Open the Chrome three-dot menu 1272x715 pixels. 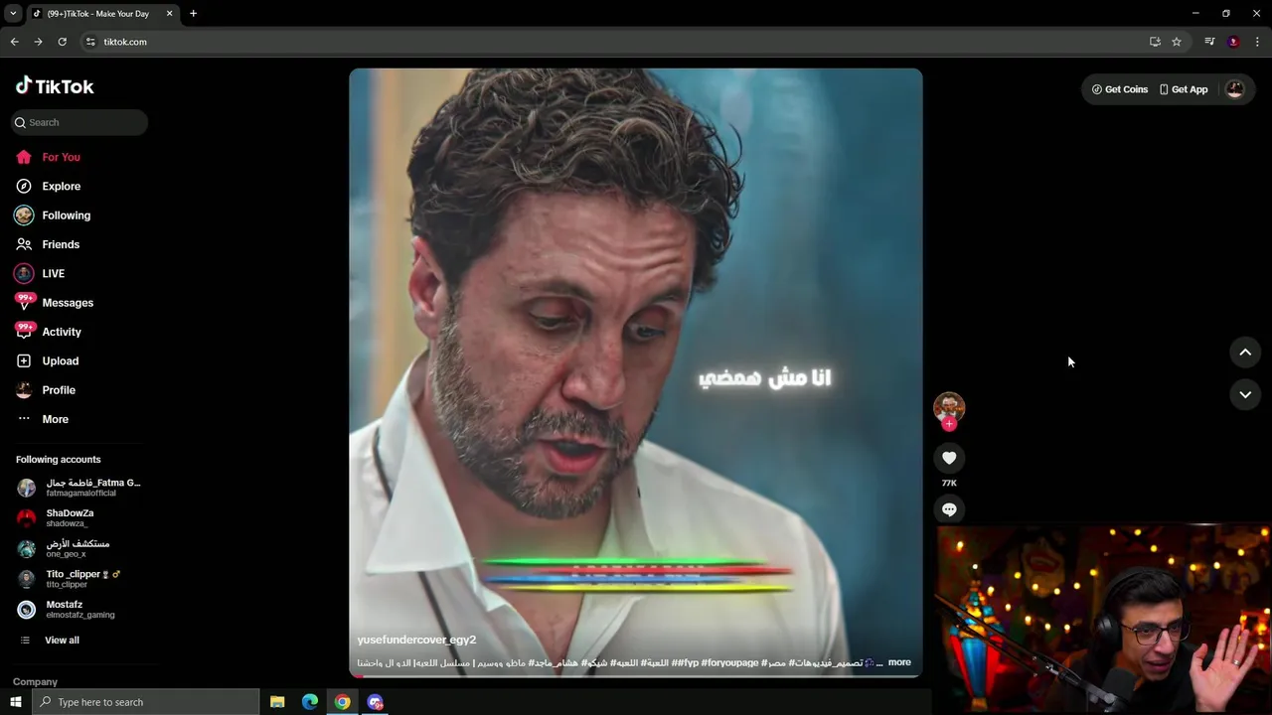(1257, 42)
